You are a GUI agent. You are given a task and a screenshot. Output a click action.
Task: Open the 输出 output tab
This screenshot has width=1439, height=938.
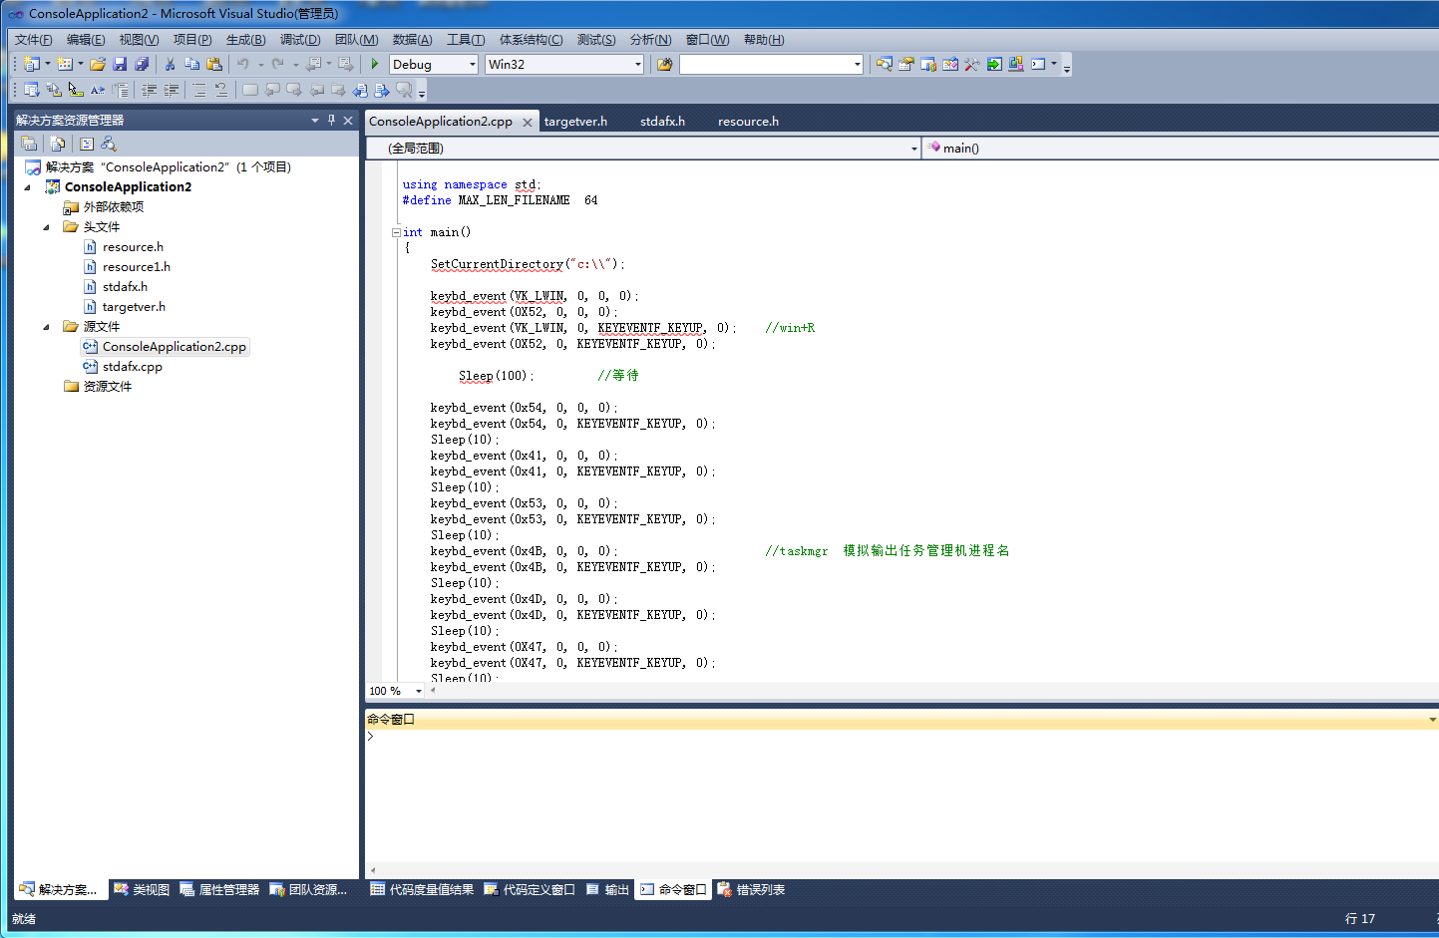(x=607, y=890)
